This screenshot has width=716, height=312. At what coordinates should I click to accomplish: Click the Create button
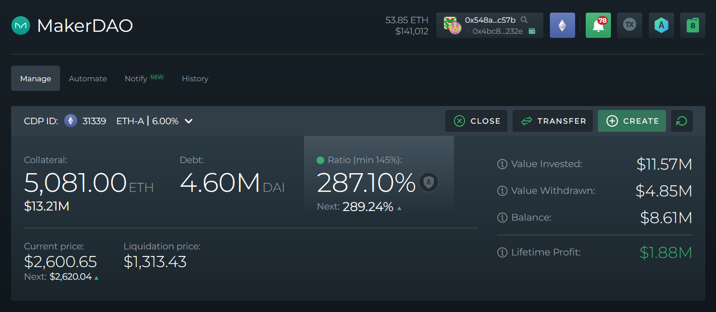click(632, 121)
